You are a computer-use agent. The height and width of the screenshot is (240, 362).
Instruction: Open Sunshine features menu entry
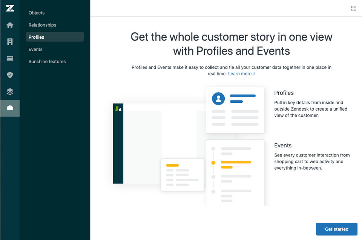(x=47, y=61)
